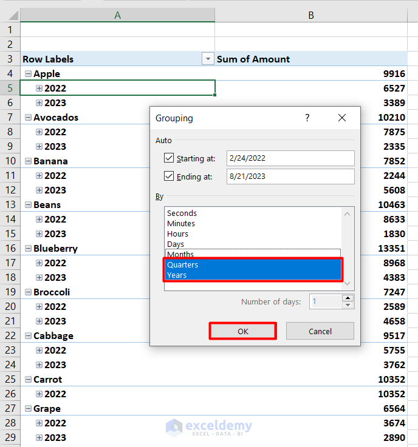Decrease Number of days spinner
The height and width of the screenshot is (447, 418).
348,305
